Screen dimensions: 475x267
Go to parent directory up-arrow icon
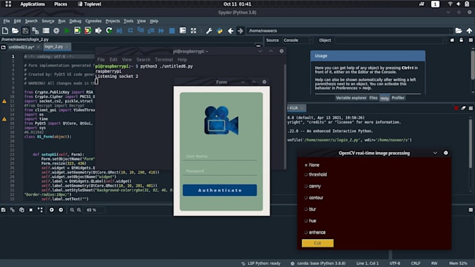click(x=469, y=31)
